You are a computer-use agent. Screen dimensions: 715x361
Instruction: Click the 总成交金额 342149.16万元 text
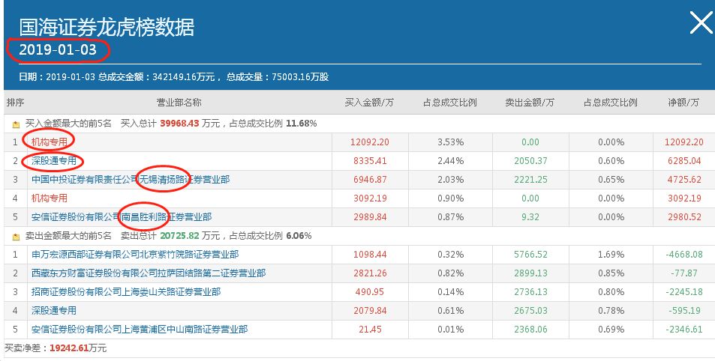[156, 77]
